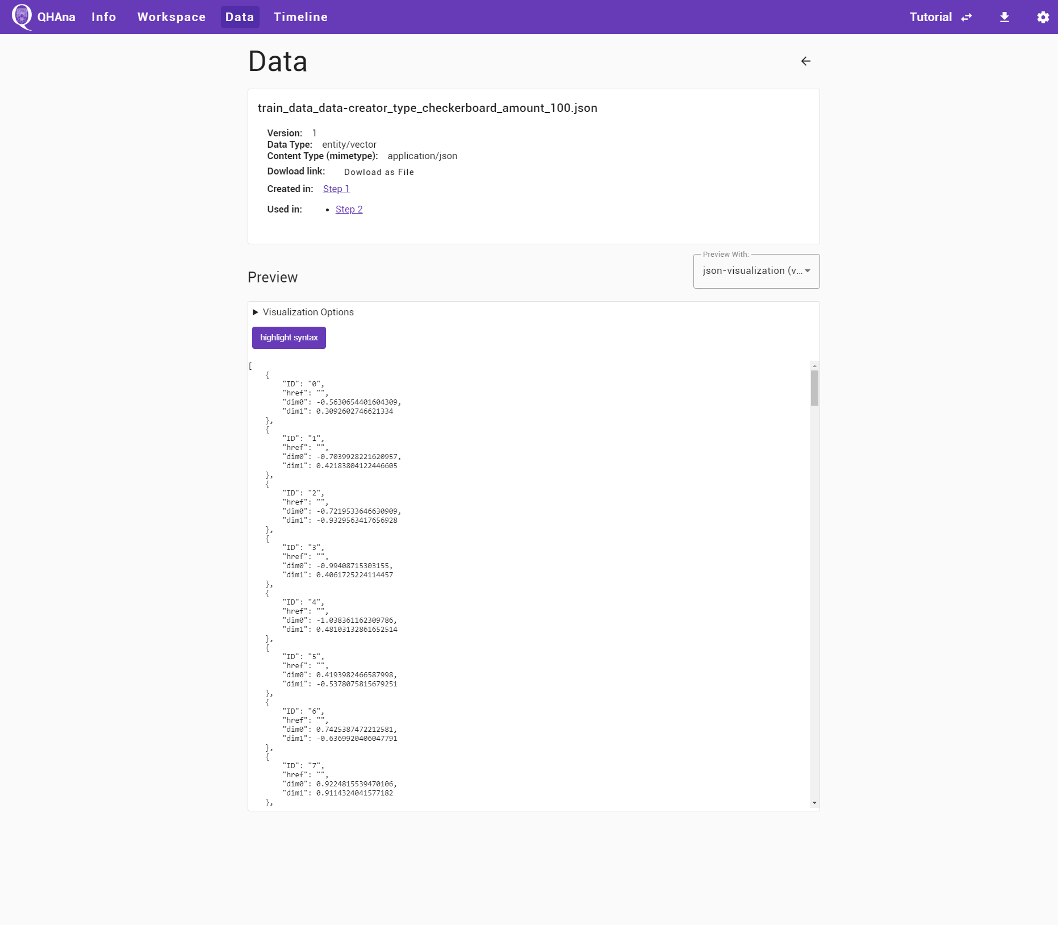Click scrollbar up arrow in preview
The image size is (1058, 925).
point(814,365)
